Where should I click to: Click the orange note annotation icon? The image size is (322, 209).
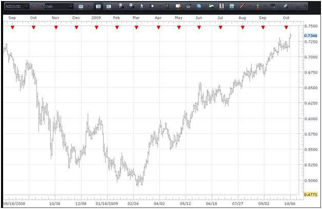coord(178,6)
